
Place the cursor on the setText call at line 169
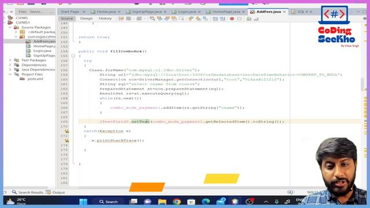coord(140,122)
